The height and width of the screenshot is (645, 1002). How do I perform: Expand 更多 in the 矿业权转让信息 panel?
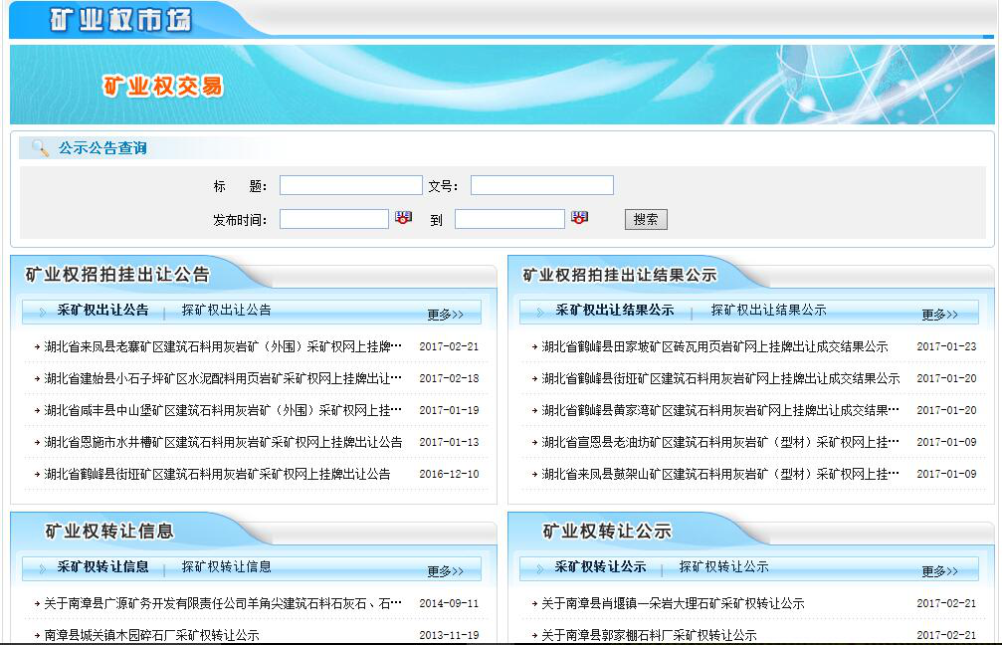tap(445, 571)
